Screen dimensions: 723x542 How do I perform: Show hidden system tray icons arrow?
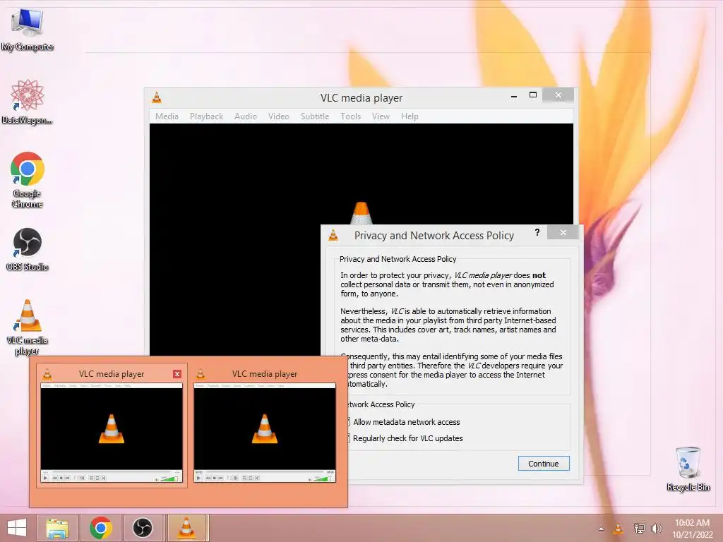[602, 529]
